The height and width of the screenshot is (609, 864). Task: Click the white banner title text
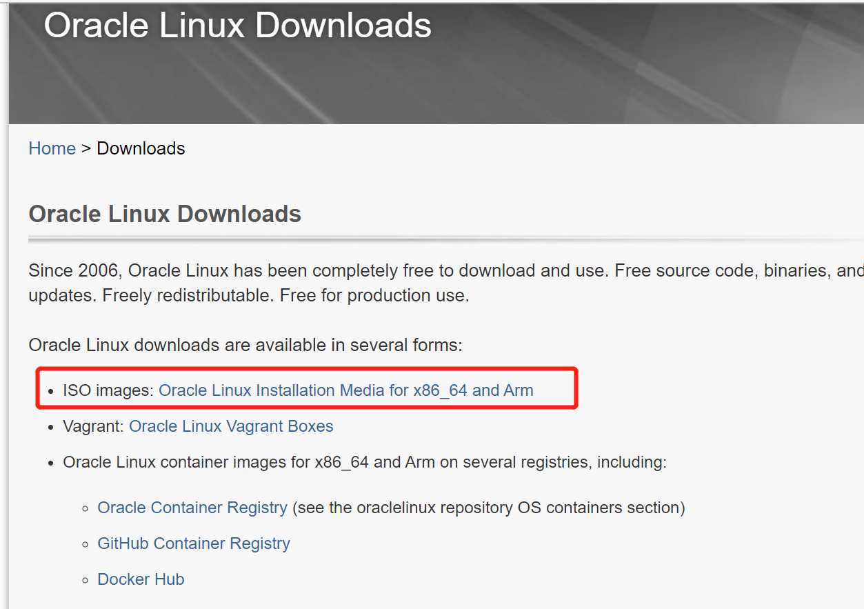(237, 26)
